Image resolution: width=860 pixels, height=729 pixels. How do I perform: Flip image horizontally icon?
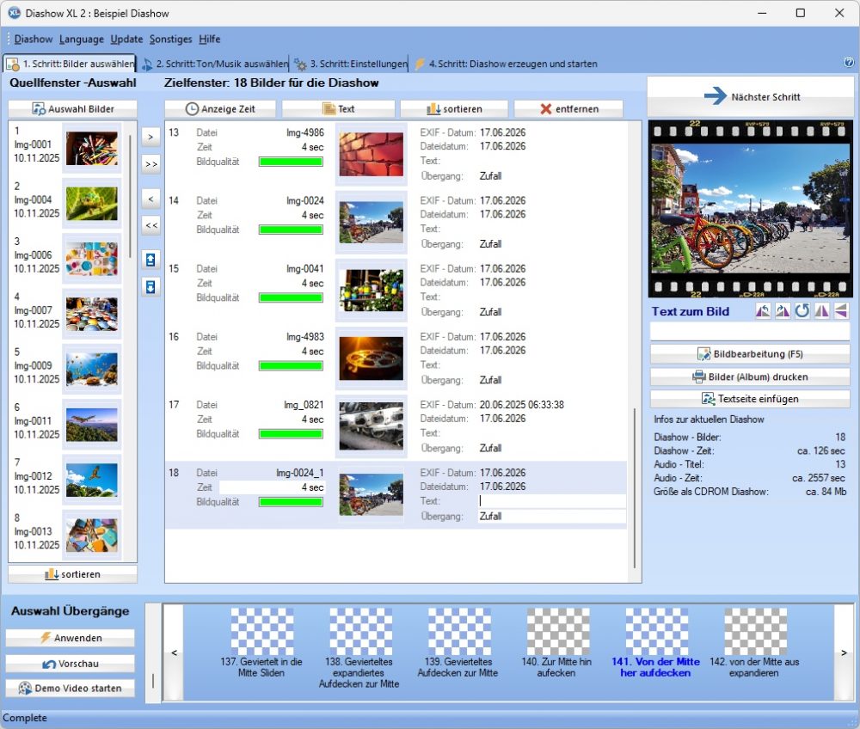coord(821,311)
